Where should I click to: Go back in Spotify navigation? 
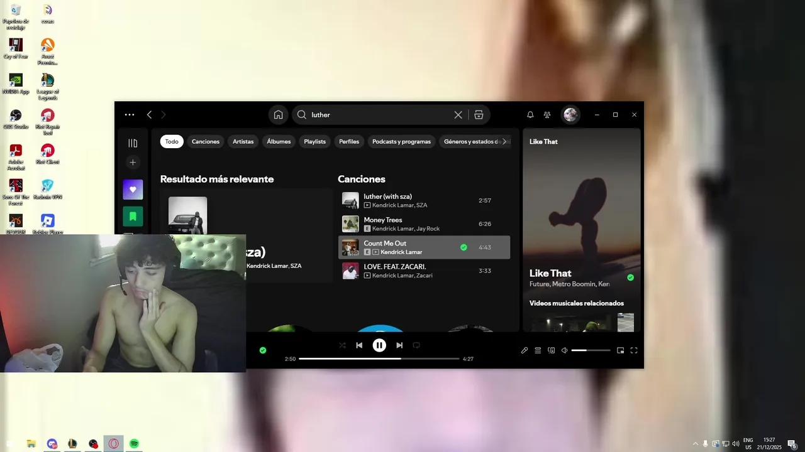(x=149, y=115)
